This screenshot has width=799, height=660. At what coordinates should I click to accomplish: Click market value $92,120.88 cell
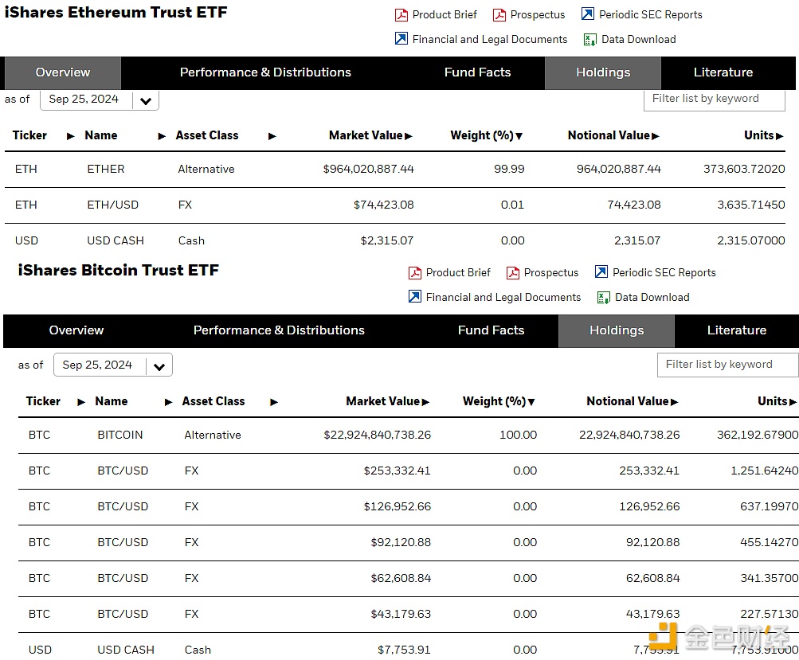click(x=401, y=542)
